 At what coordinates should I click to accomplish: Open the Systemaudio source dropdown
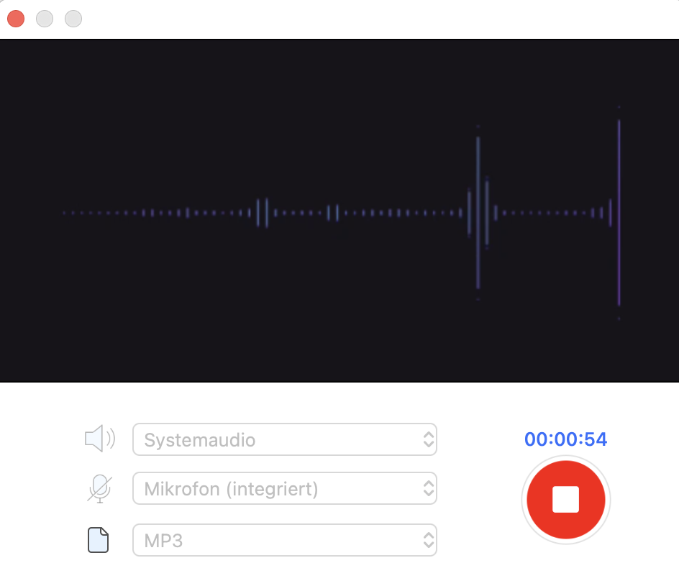[x=284, y=439]
